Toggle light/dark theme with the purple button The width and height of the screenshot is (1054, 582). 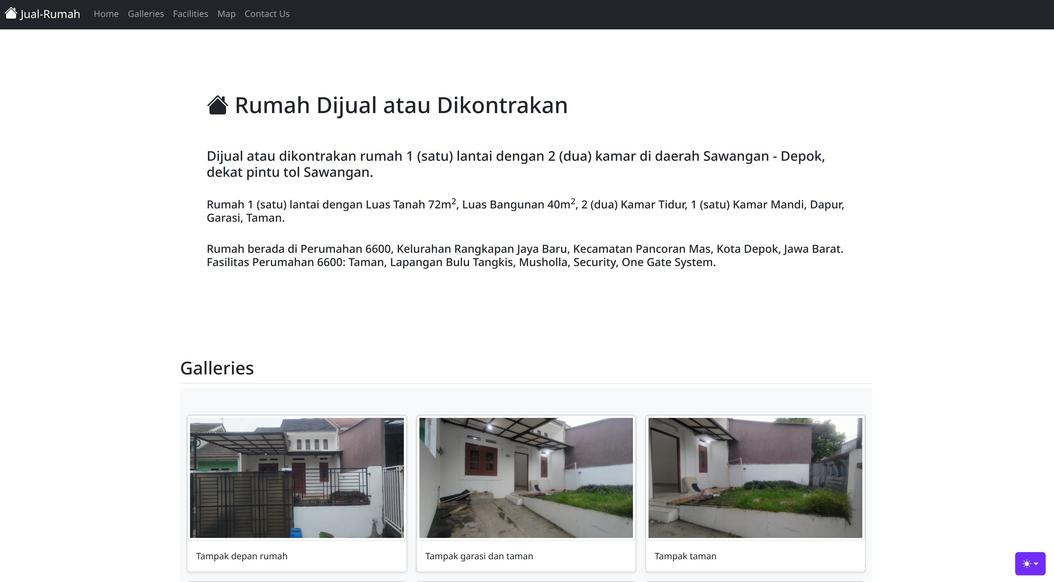coord(1030,564)
